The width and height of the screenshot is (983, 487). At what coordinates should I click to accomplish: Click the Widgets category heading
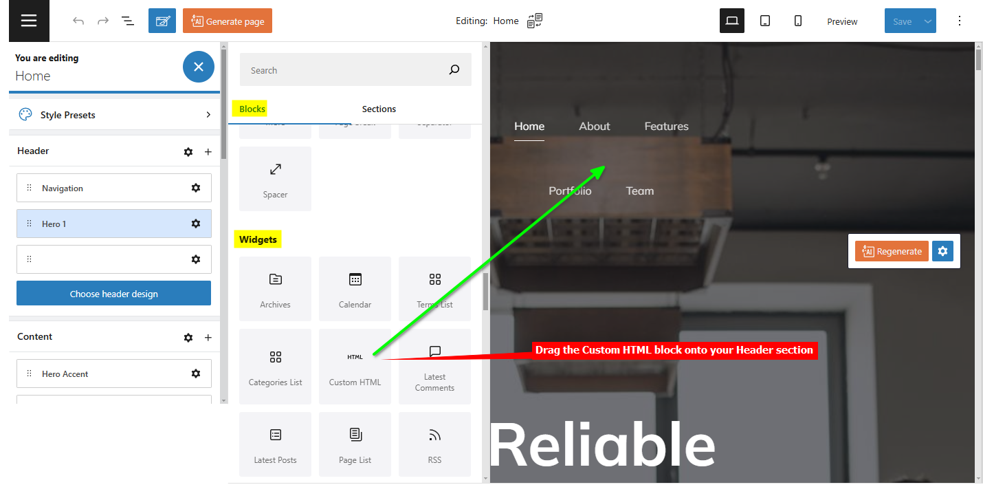258,239
